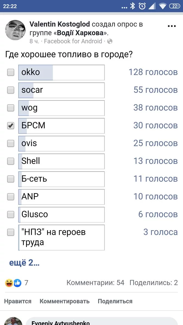
Task: Tap the Wi-Fi signal status icon
Action: (163, 6)
